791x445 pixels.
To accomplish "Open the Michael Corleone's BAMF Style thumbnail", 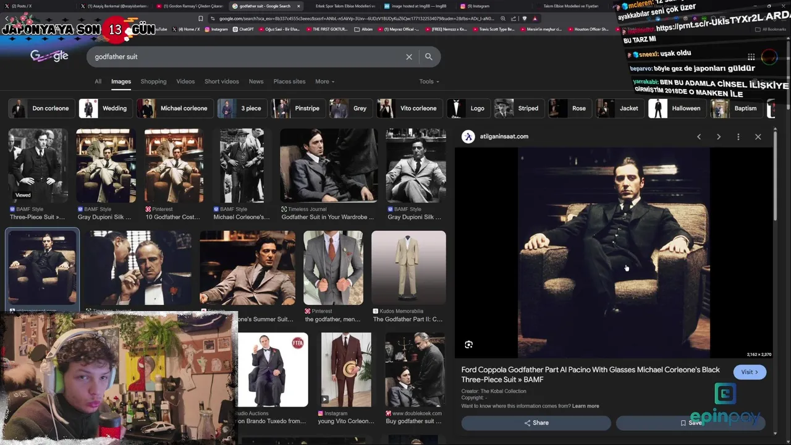I will [242, 166].
